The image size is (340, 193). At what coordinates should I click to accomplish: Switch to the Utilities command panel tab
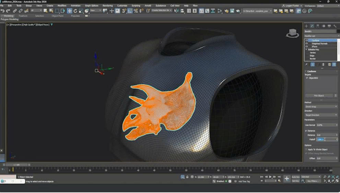(335, 26)
